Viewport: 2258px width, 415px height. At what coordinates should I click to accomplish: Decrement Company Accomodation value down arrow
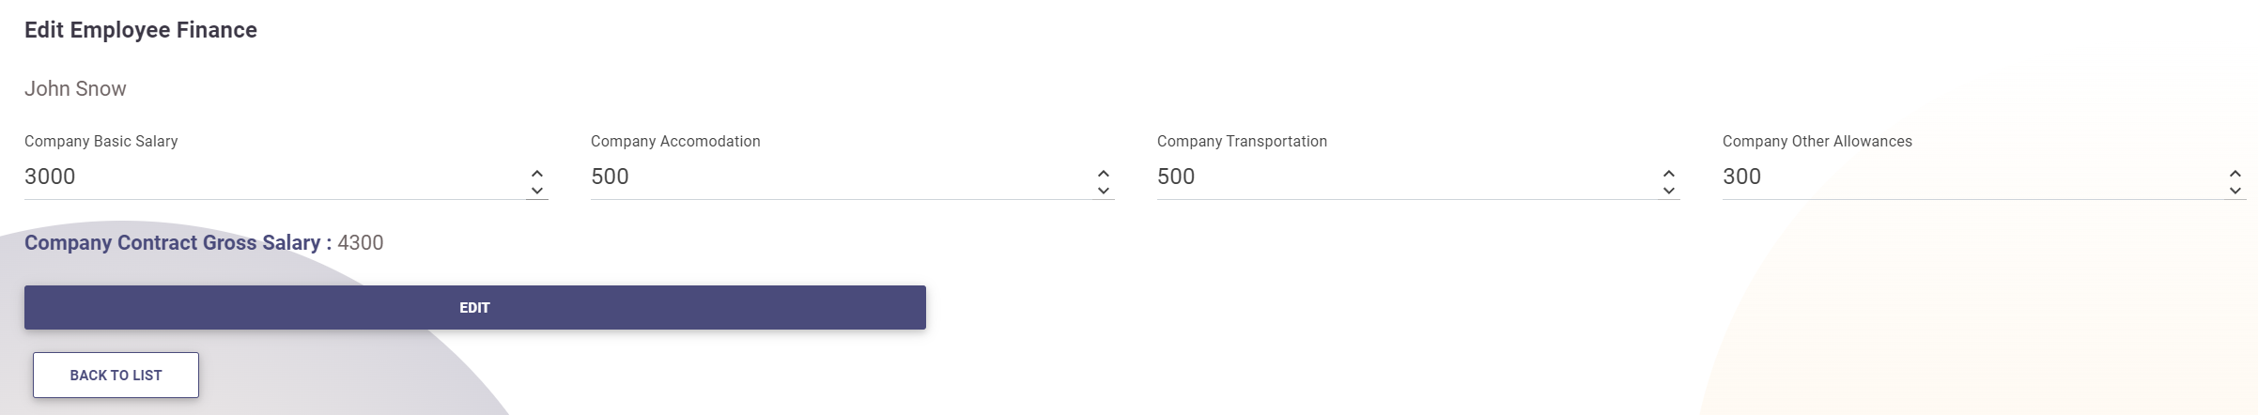pyautogui.click(x=1104, y=191)
